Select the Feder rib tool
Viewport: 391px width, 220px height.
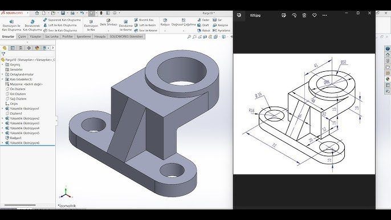tap(203, 20)
